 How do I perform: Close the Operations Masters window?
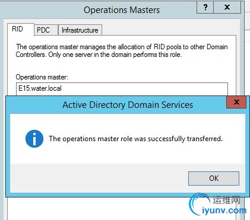(227, 7)
